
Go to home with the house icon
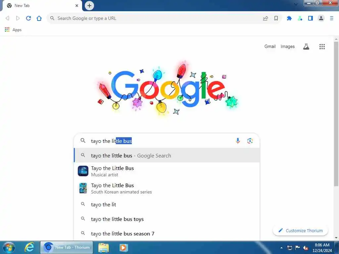click(x=39, y=18)
